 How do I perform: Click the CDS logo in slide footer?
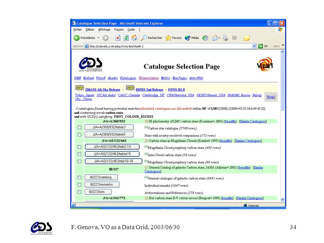tap(41, 228)
